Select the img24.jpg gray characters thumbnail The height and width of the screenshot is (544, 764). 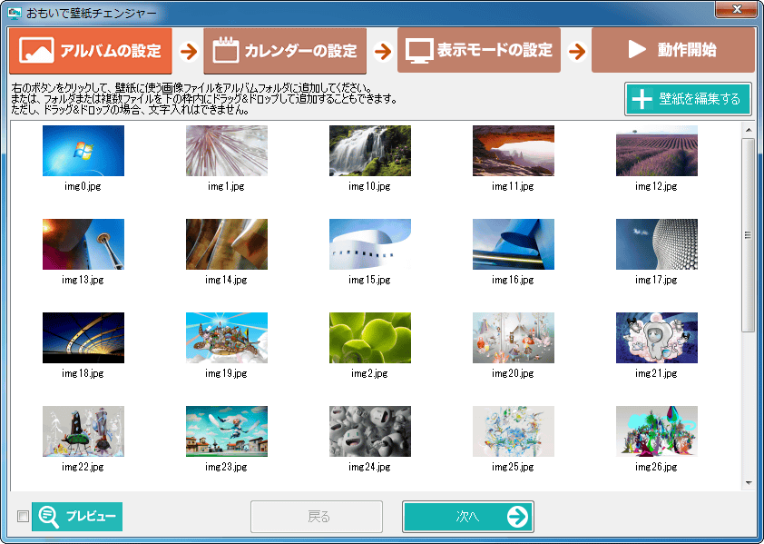370,431
